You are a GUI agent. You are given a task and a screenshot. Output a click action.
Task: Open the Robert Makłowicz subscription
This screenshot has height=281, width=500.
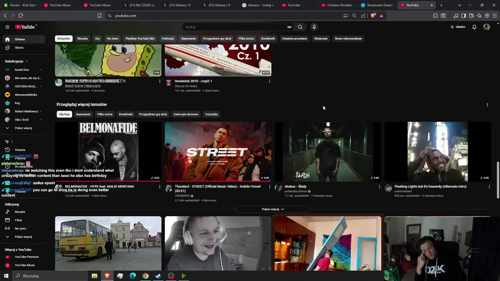[23, 111]
